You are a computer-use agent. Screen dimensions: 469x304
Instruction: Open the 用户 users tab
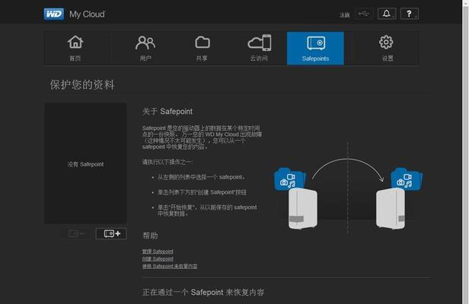(145, 49)
